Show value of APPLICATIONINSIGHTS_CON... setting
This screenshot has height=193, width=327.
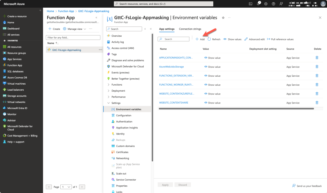(x=212, y=58)
